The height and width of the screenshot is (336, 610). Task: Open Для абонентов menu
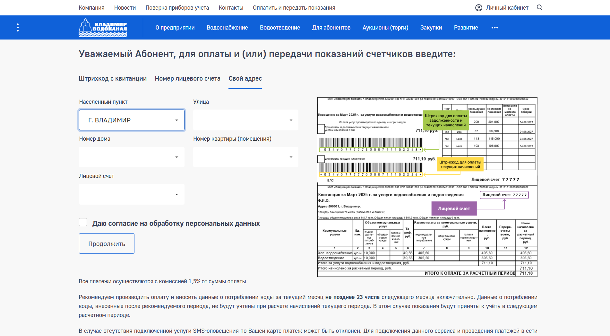(x=331, y=28)
